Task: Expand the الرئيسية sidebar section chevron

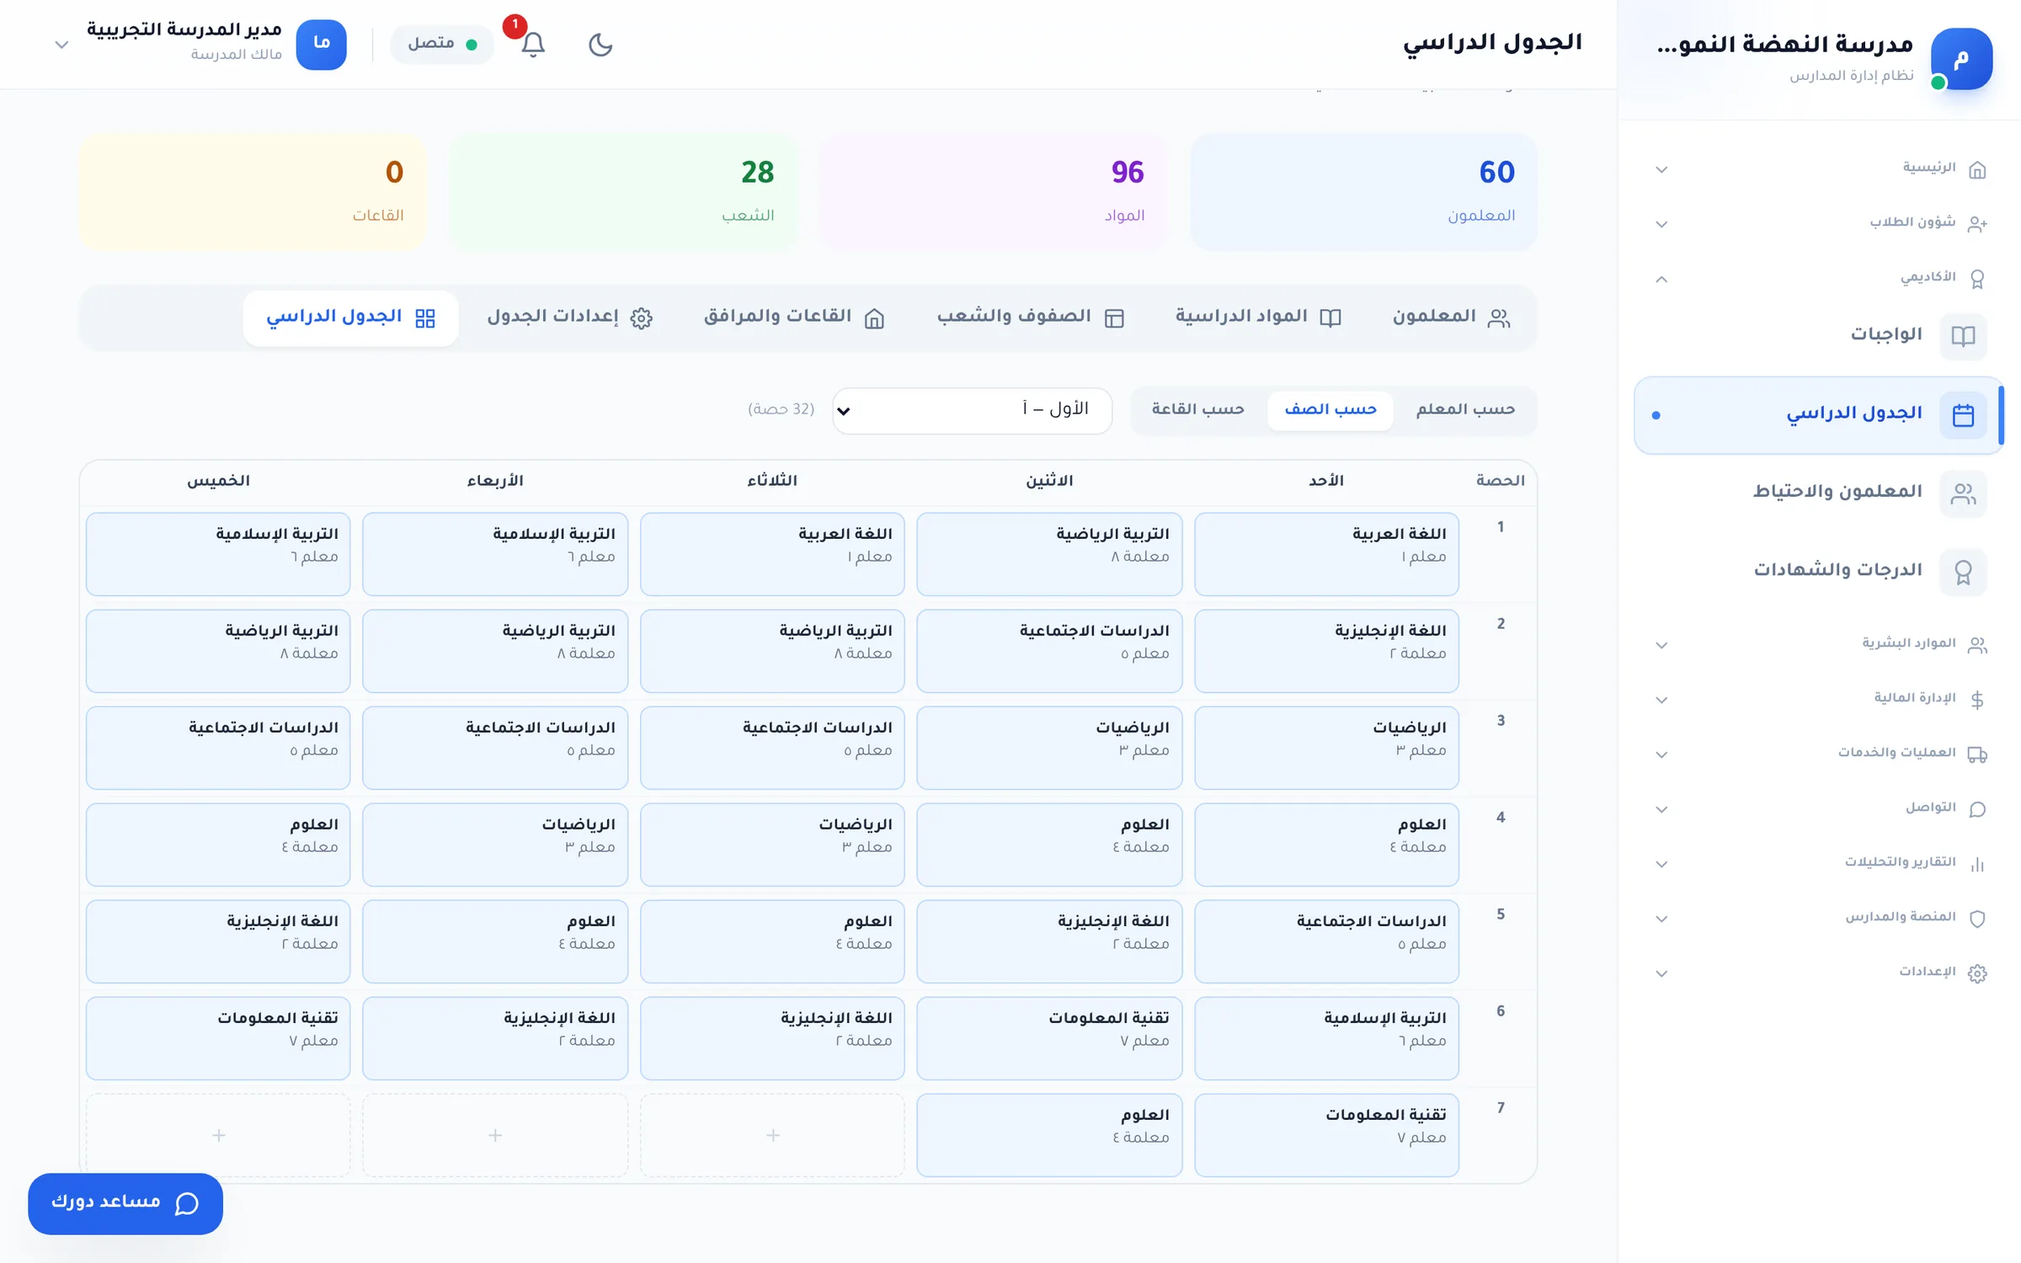Action: coord(1661,169)
